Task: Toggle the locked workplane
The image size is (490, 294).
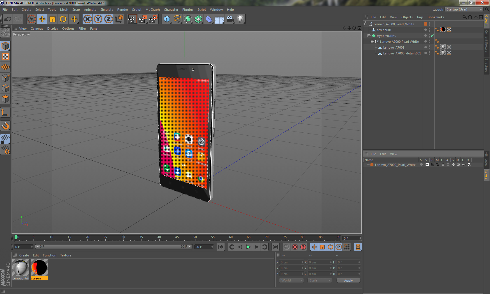Action: 6,139
